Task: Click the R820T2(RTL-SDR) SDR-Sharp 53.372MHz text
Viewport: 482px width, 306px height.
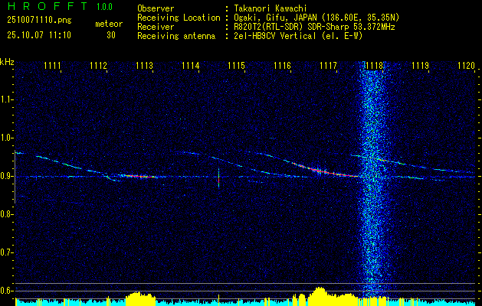Action: 314,27
